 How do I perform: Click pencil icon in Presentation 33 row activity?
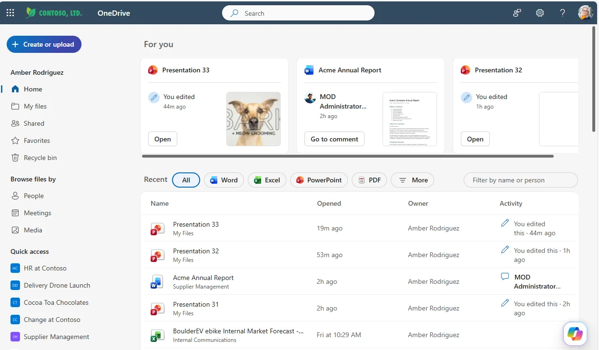click(x=505, y=223)
